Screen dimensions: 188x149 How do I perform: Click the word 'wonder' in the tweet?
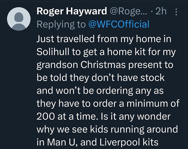[154, 117]
